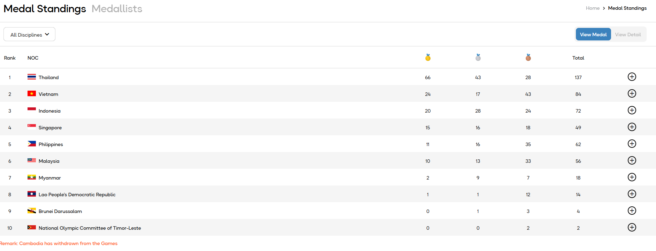The width and height of the screenshot is (656, 251).
Task: Click the gold medal column icon
Action: click(x=428, y=58)
